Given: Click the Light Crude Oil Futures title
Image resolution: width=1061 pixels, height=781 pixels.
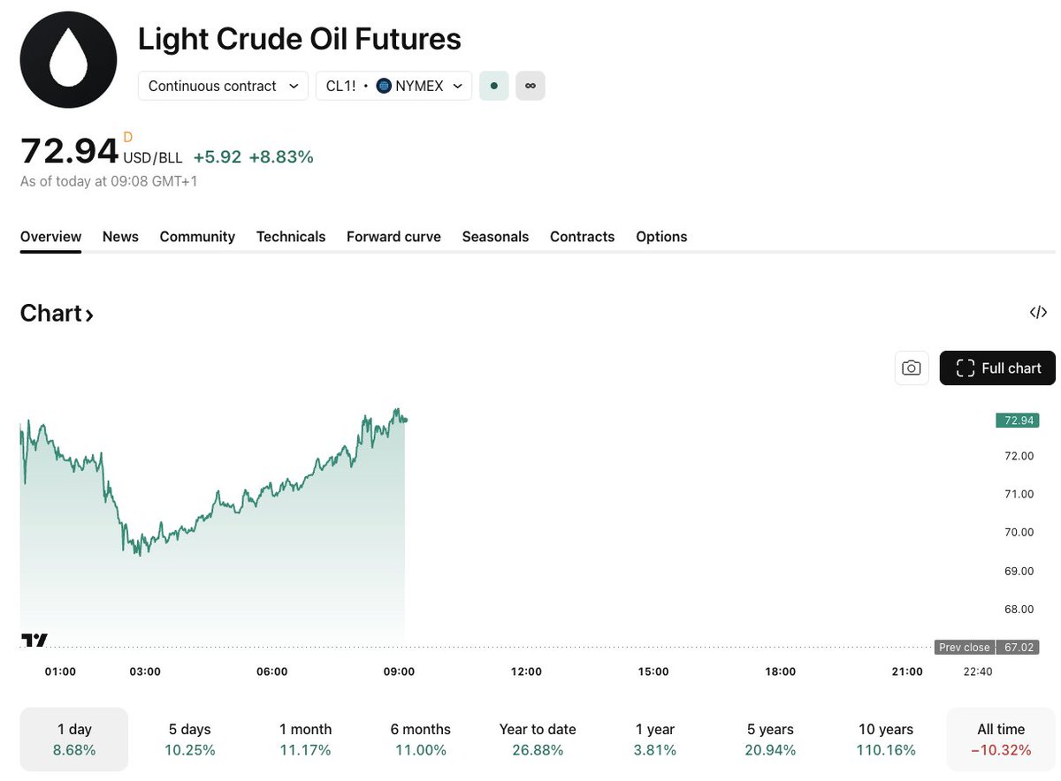Looking at the screenshot, I should tap(300, 39).
